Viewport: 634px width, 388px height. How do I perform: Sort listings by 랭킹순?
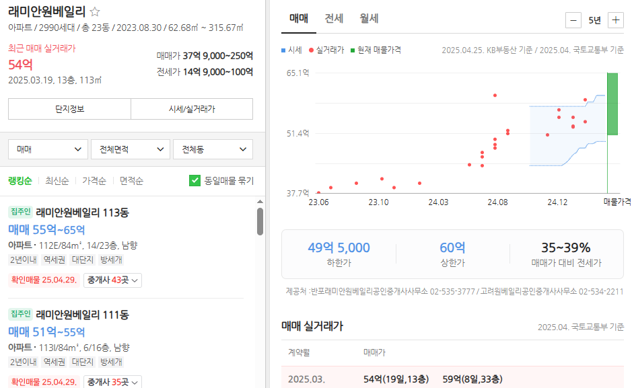pos(20,181)
